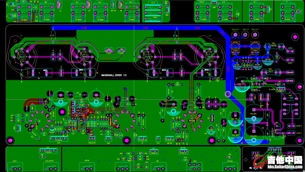Select the bottom-left corner mounting hole

click(11, 140)
